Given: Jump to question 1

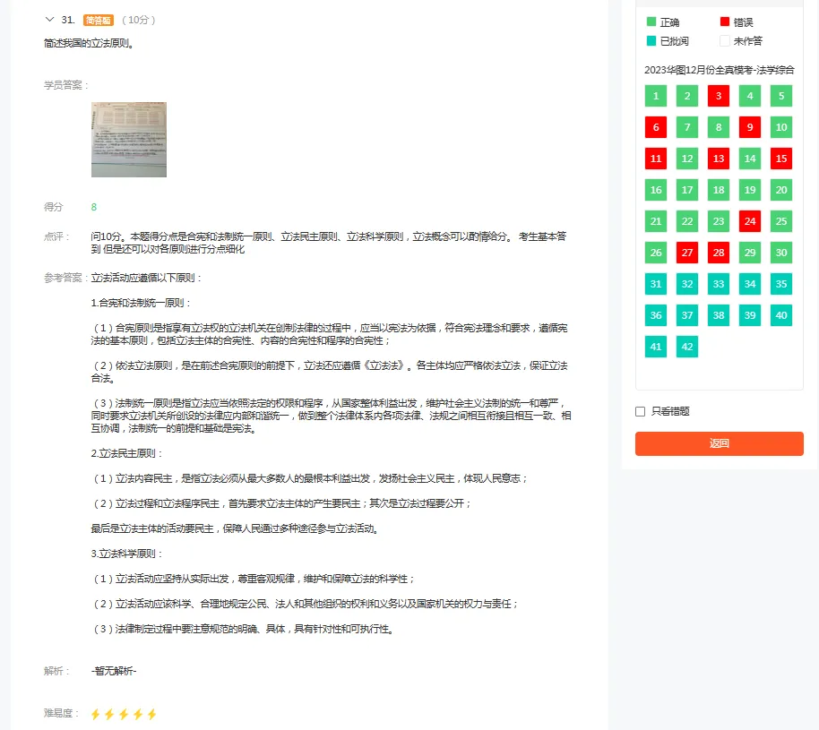Looking at the screenshot, I should 656,96.
